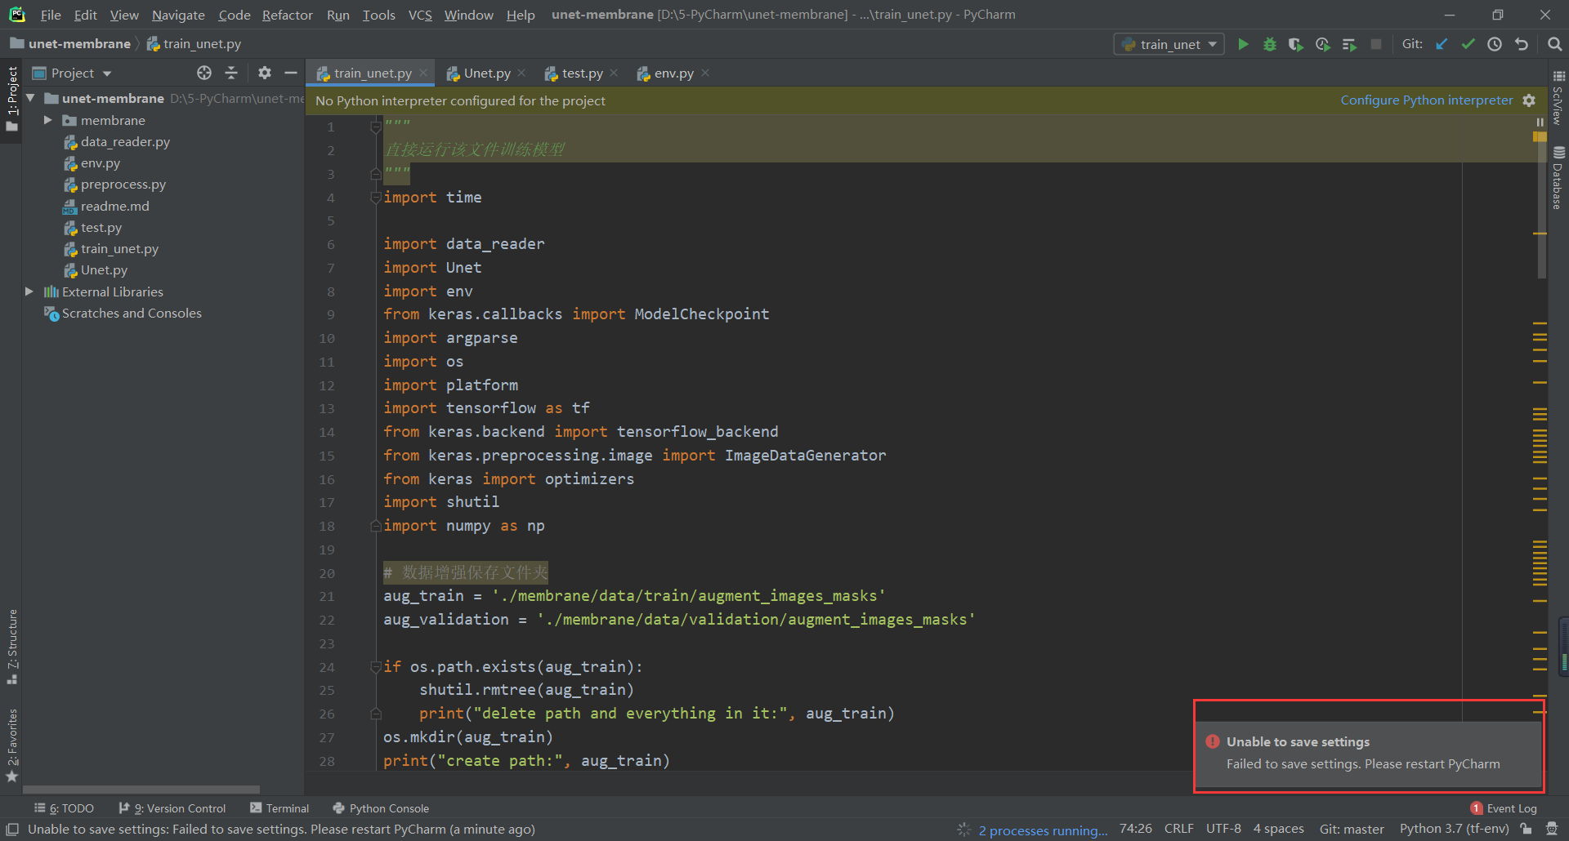Image resolution: width=1569 pixels, height=841 pixels.
Task: Show Git history via the clock icon
Action: pos(1495,44)
